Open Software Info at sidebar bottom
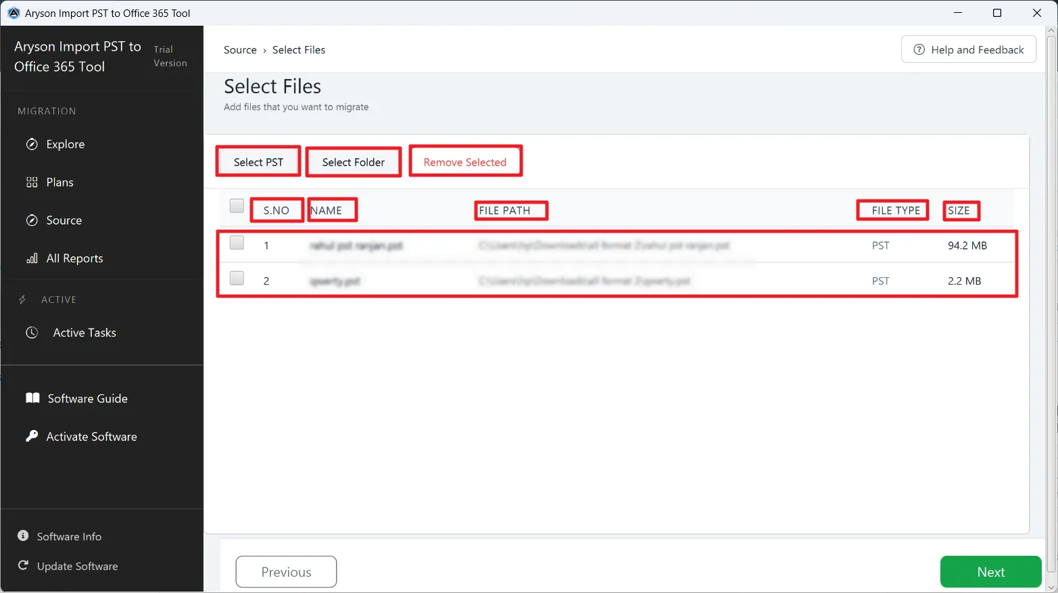This screenshot has height=593, width=1058. (x=69, y=536)
